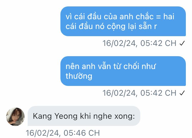Click the date 16/02/24 beside 05:46 CH
192x138 pixels.
[42, 133]
